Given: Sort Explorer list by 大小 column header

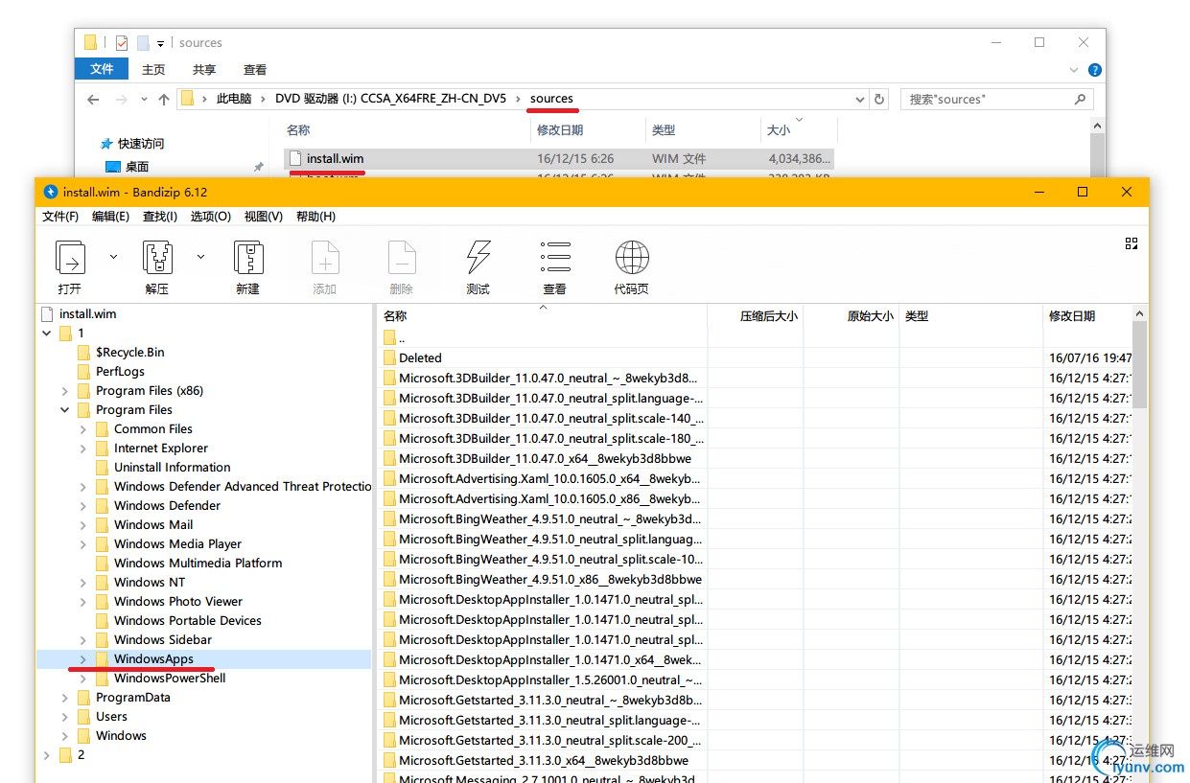Looking at the screenshot, I should [799, 130].
